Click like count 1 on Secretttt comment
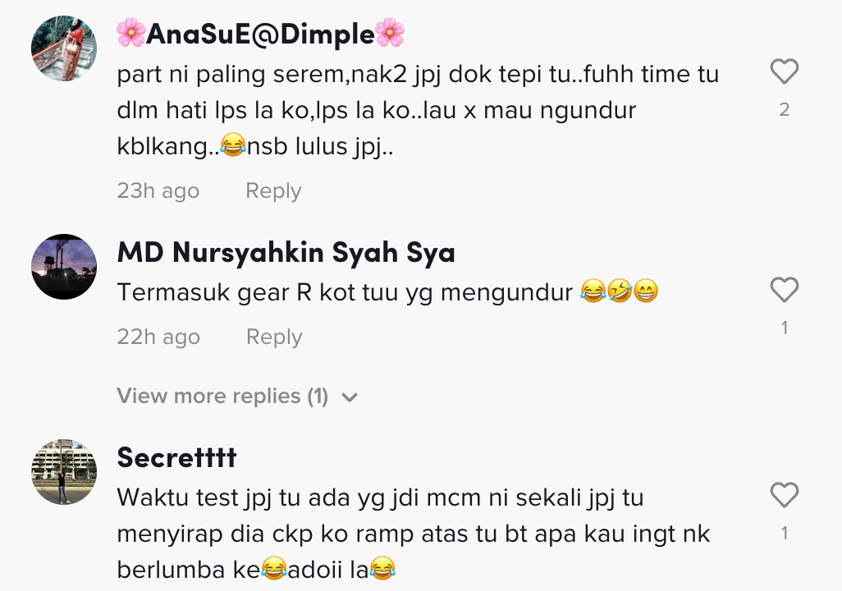 785,533
